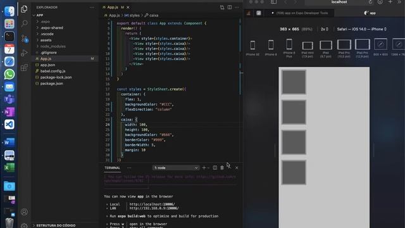Click the first gray box in app preview
Viewport: 405px width, 228px height.
(294, 82)
